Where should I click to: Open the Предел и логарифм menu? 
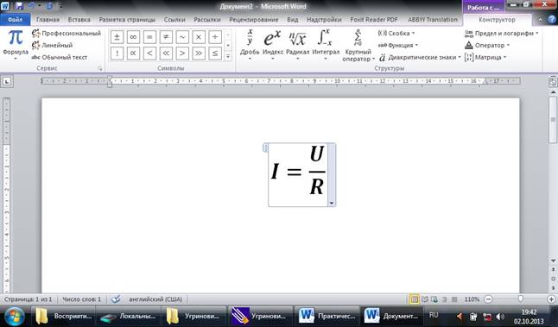click(501, 34)
